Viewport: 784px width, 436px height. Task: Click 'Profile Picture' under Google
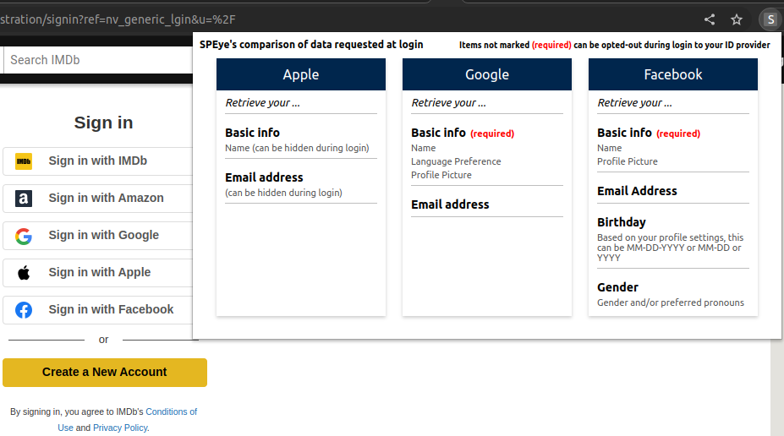coord(441,175)
